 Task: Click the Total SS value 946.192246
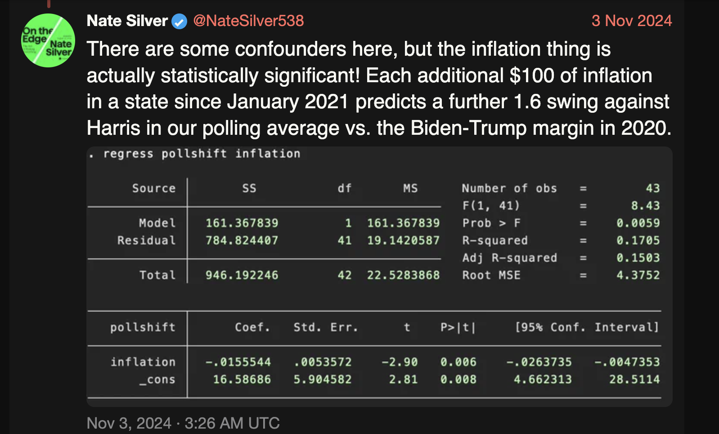pyautogui.click(x=242, y=275)
